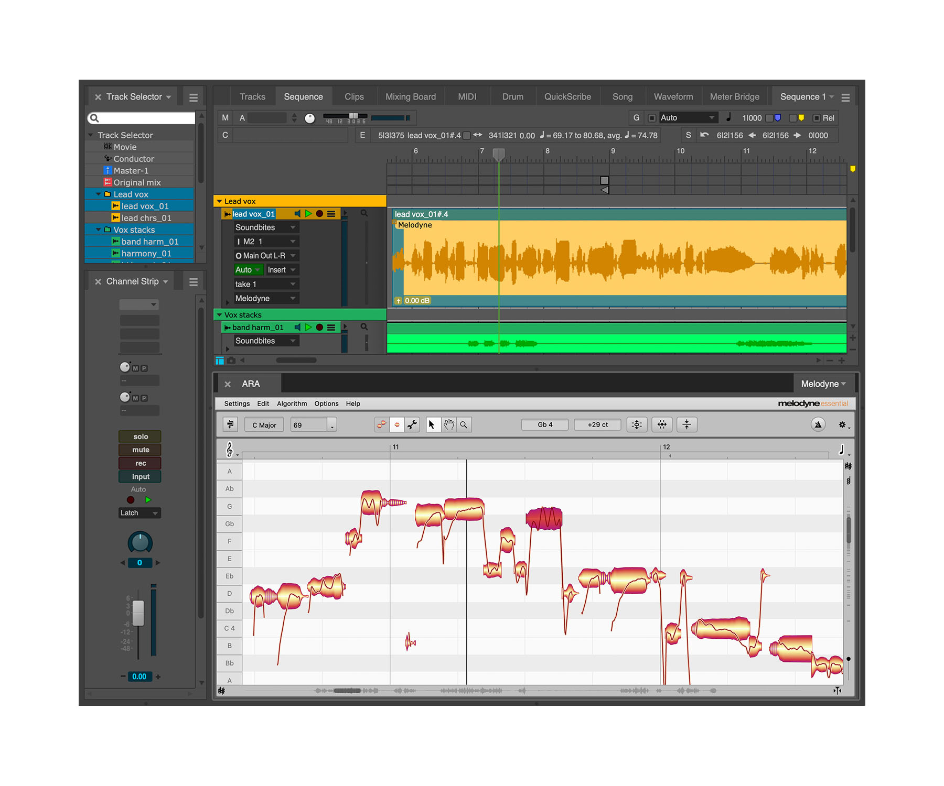Click the channel strip volume fader
Viewport: 944px width, 786px height.
(x=138, y=613)
